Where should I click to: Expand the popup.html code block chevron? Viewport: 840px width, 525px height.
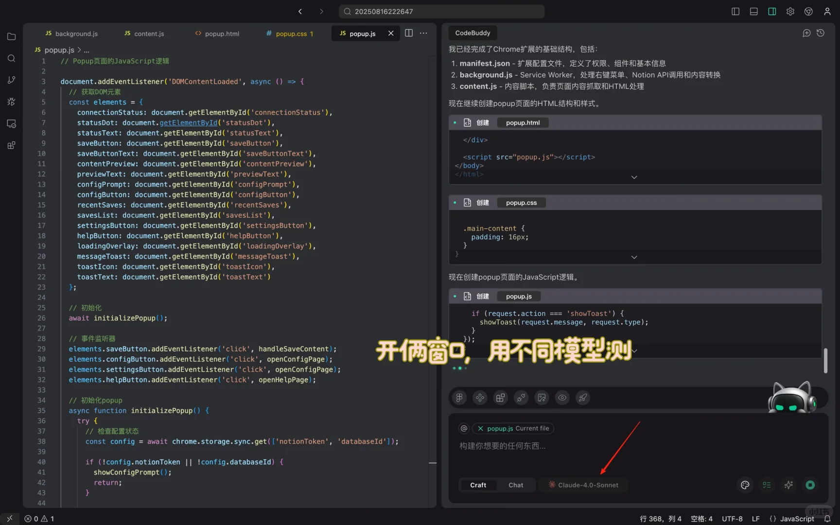[x=634, y=177]
